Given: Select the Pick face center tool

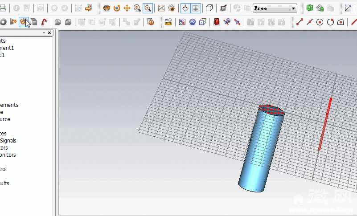Looking at the screenshot, I should (341, 22).
